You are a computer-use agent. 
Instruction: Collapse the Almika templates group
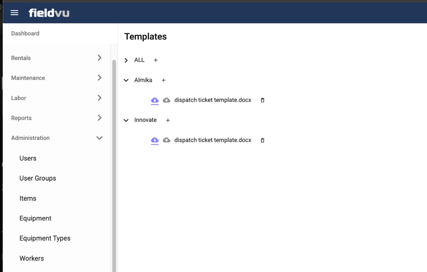click(126, 80)
